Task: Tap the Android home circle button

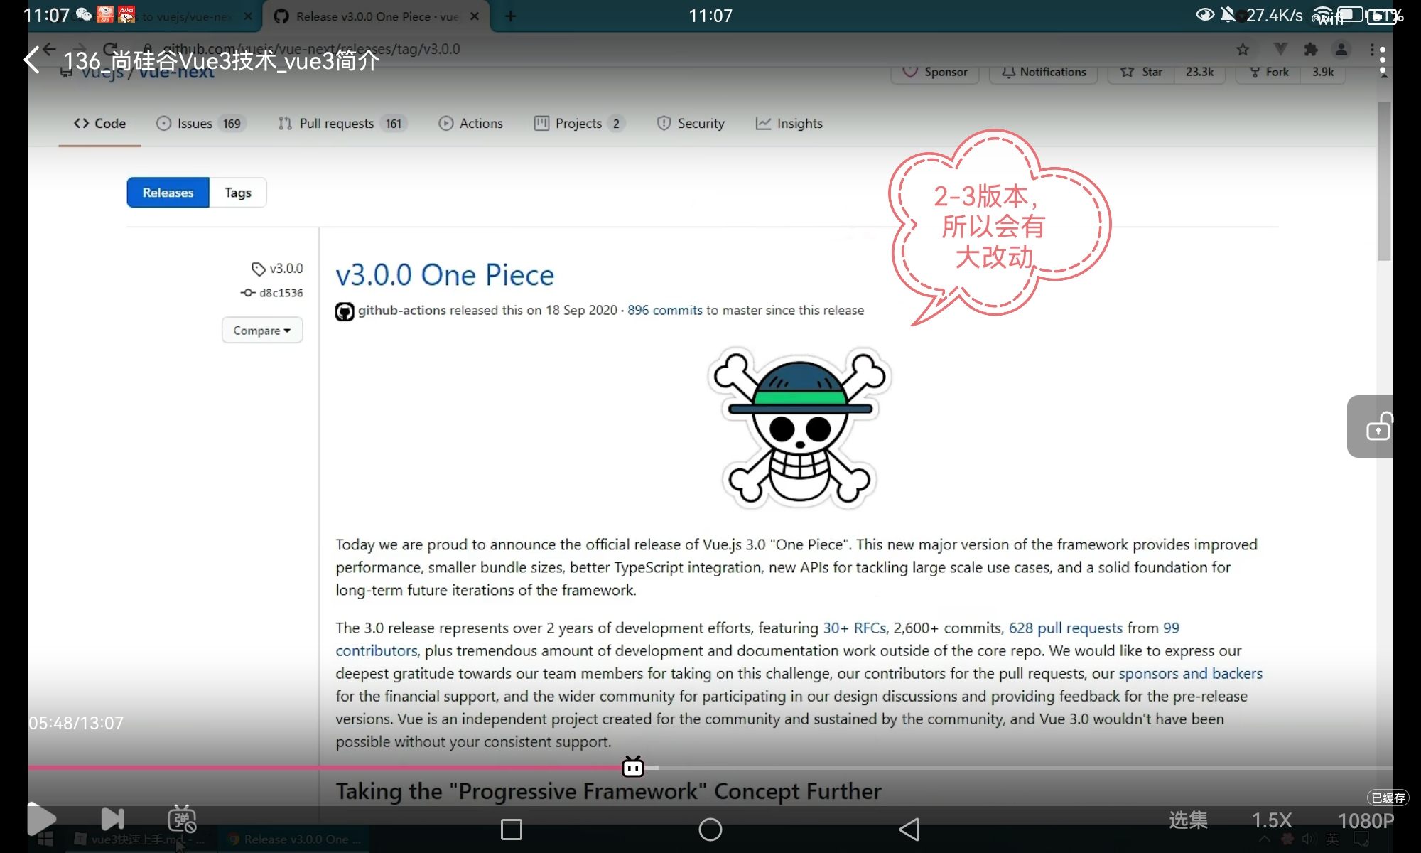Action: [710, 830]
